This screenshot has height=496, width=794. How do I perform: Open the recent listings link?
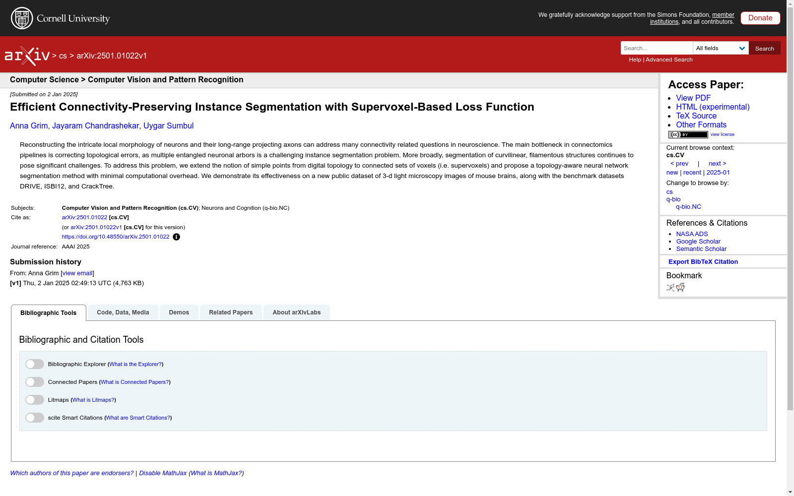tap(692, 173)
